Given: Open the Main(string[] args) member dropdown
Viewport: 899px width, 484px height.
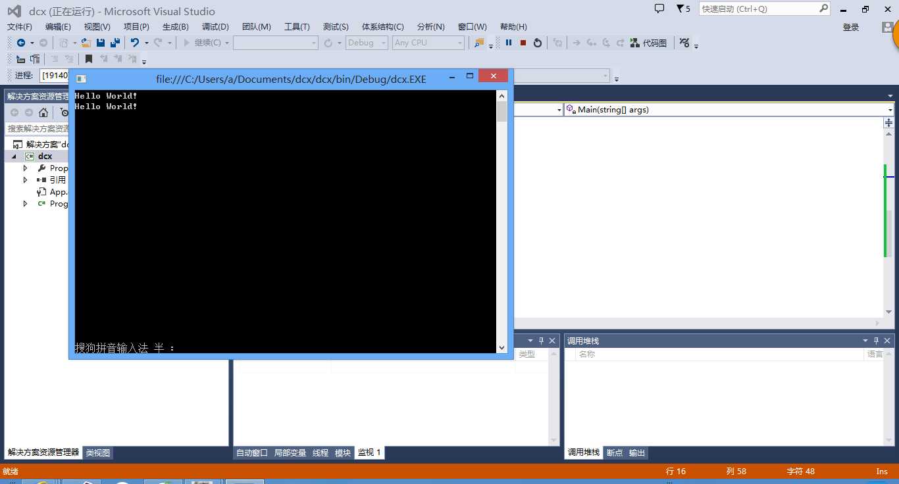Looking at the screenshot, I should pyautogui.click(x=729, y=110).
